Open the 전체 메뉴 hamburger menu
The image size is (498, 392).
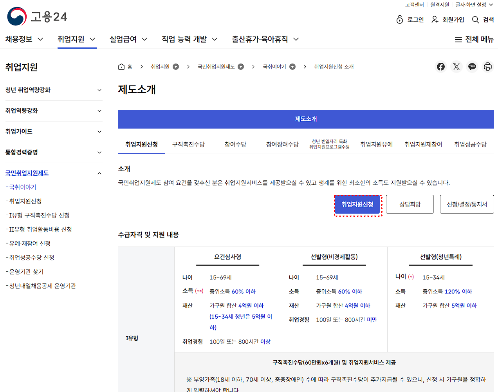point(474,39)
